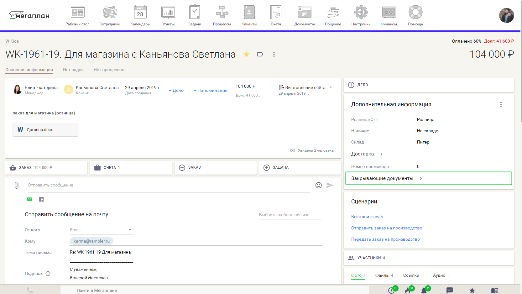Select the Facebook channel icon
This screenshot has height=294, width=522.
41,199
